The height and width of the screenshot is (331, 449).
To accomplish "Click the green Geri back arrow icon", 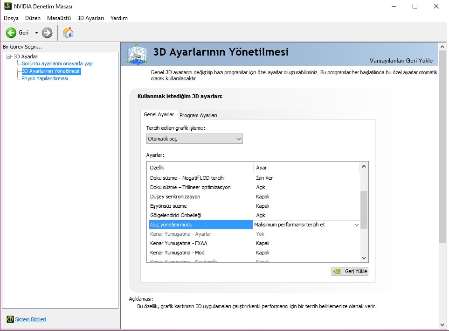I will (11, 33).
